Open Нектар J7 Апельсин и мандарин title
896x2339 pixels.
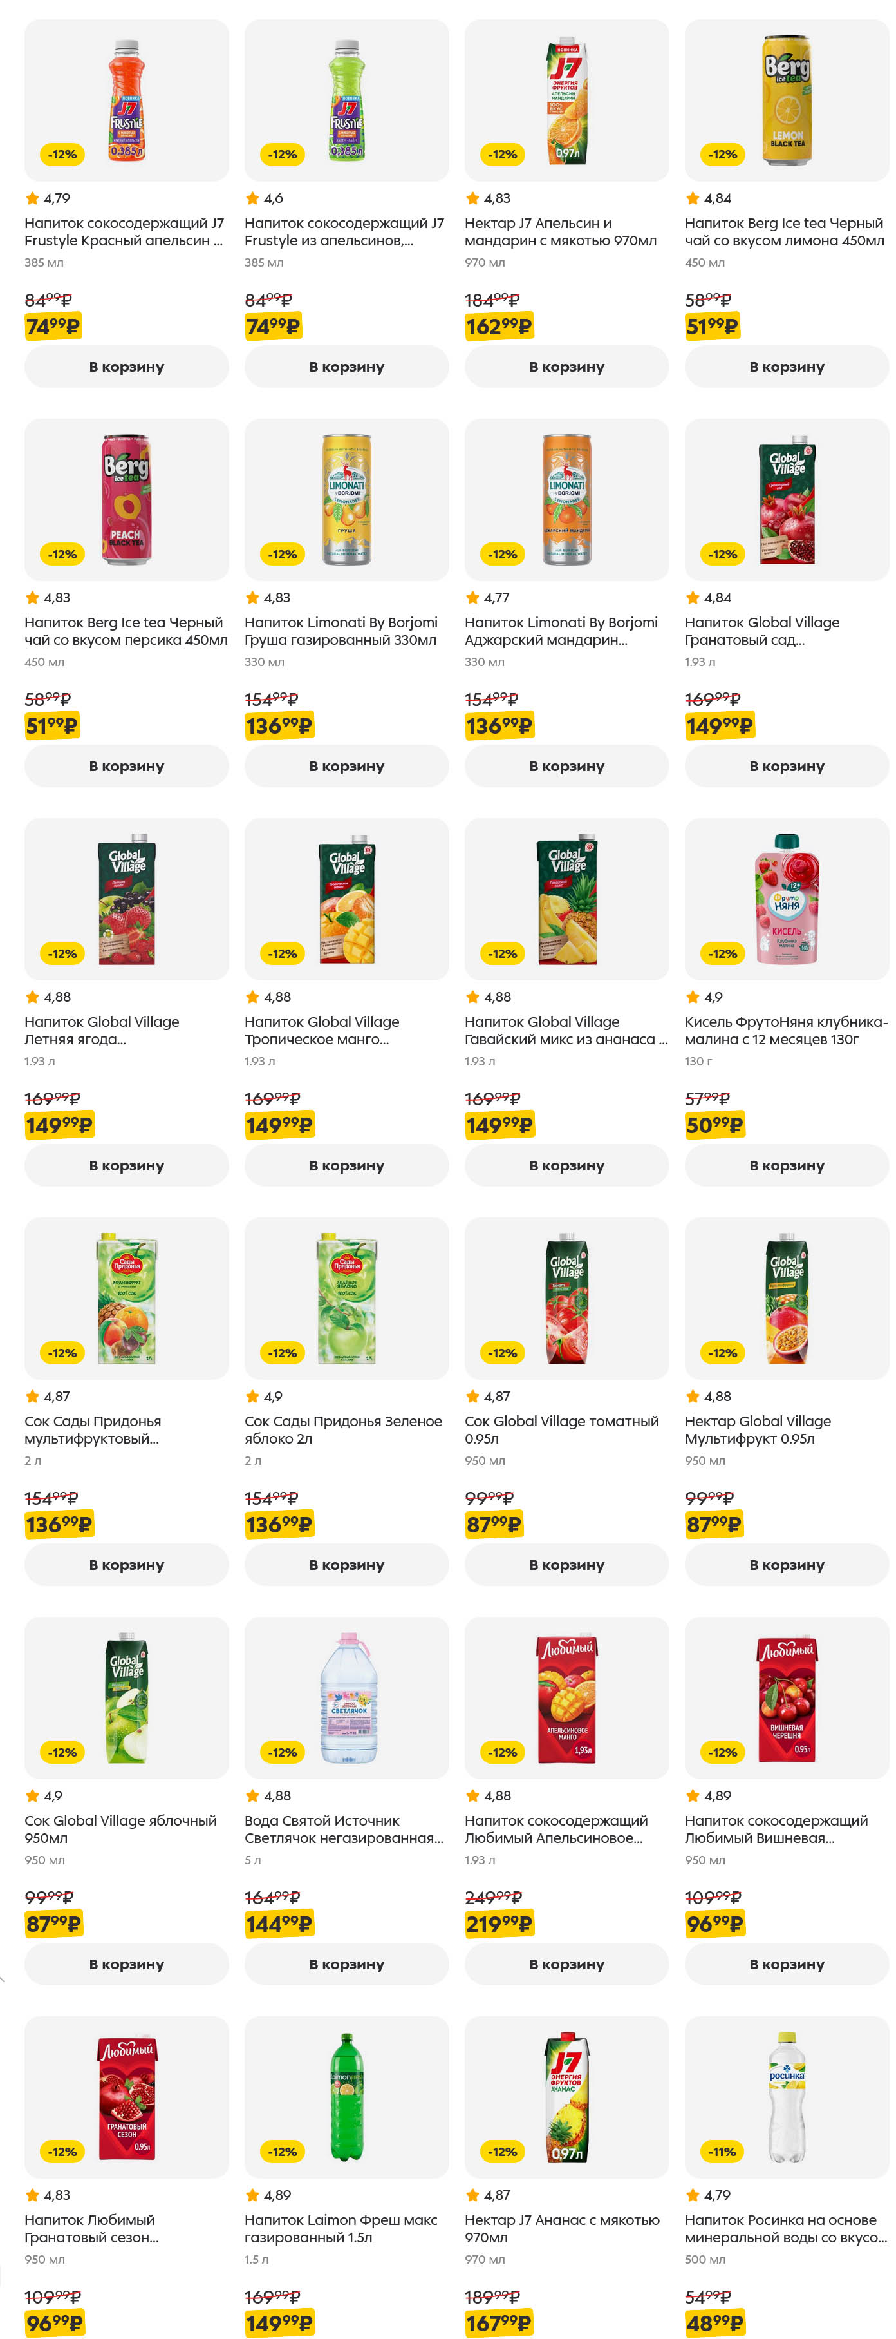[559, 231]
